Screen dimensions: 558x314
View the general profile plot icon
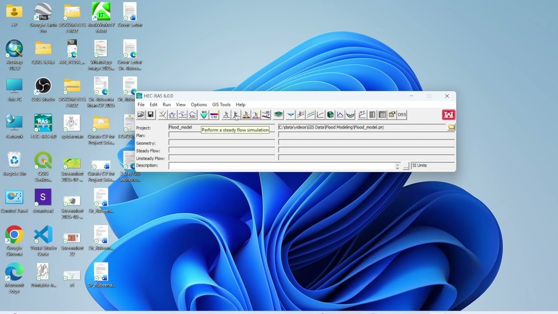[310, 115]
